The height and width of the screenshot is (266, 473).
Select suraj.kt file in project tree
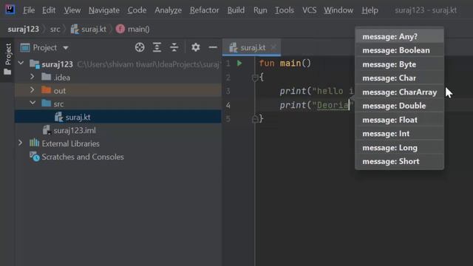tap(118, 117)
